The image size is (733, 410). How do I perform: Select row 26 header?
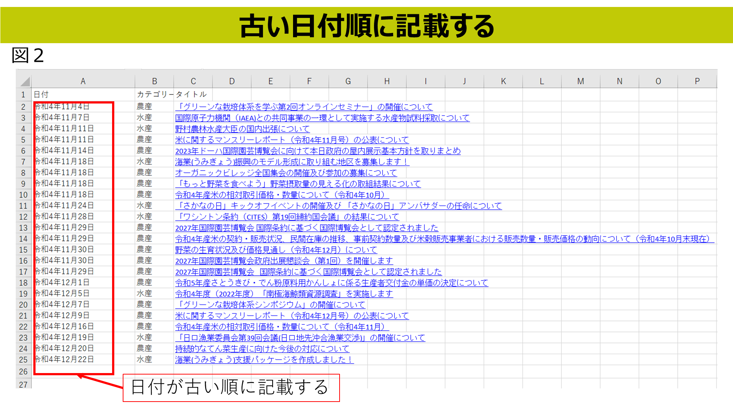click(x=23, y=372)
